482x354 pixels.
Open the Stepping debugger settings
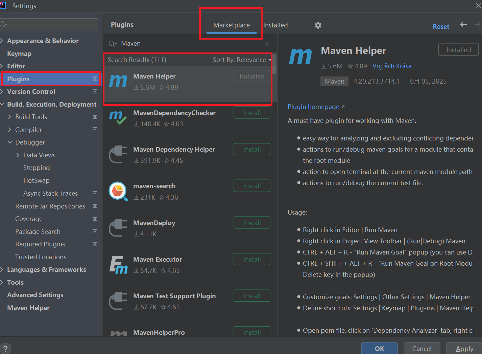tap(37, 168)
